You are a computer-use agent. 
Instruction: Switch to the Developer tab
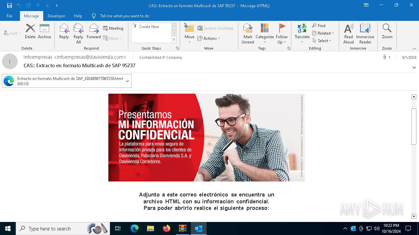[56, 16]
